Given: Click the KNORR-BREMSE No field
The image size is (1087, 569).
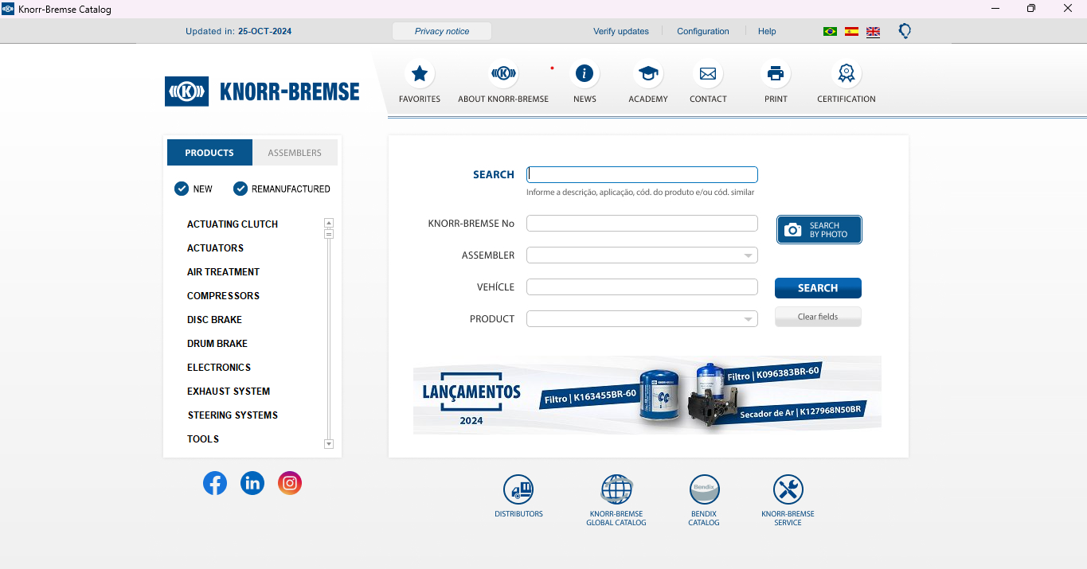Looking at the screenshot, I should 642,224.
